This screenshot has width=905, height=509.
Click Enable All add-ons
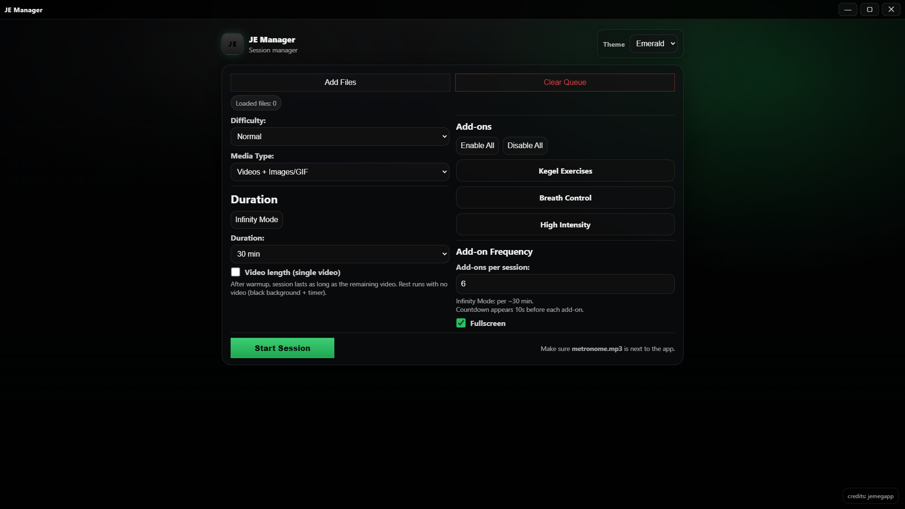point(477,146)
